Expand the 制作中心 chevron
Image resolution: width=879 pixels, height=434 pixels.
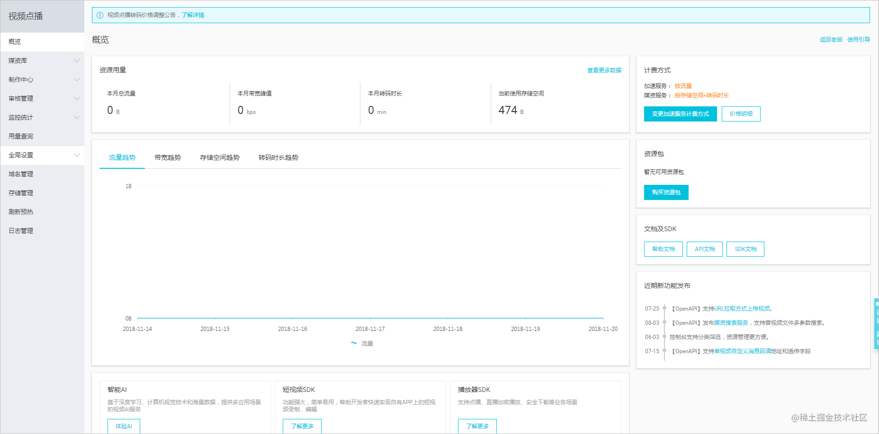tap(76, 79)
